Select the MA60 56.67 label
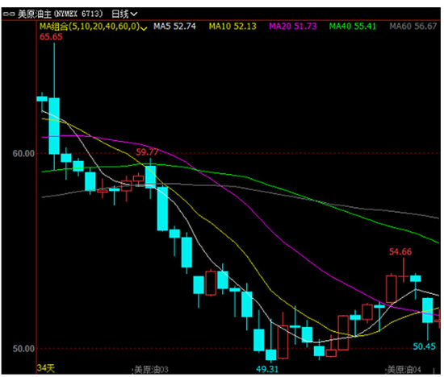444x377 pixels. coord(413,27)
